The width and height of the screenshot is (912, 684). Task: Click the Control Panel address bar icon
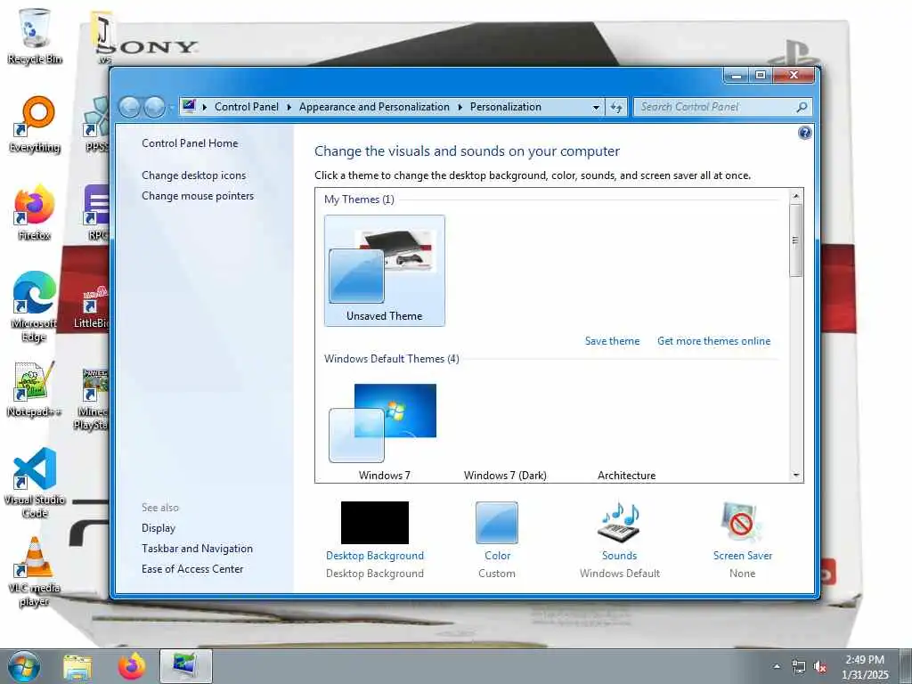click(189, 107)
